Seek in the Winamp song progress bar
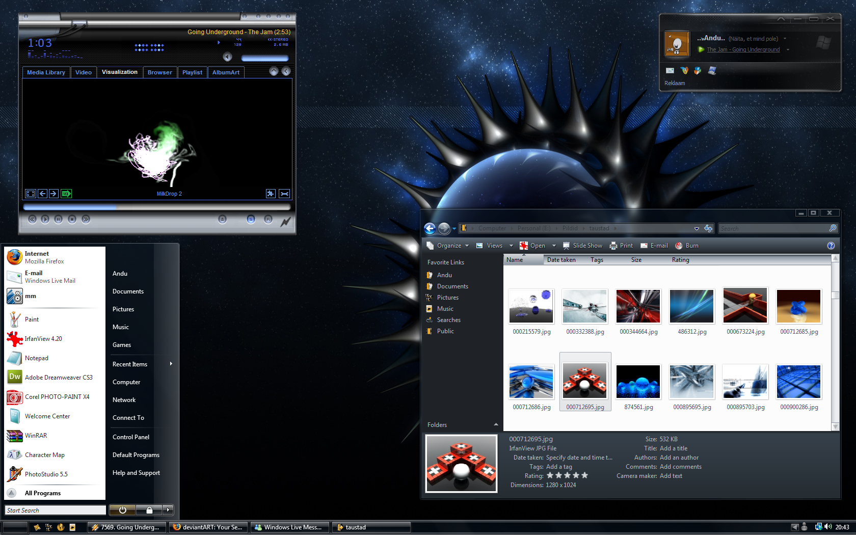Image resolution: width=856 pixels, height=535 pixels. 157,207
